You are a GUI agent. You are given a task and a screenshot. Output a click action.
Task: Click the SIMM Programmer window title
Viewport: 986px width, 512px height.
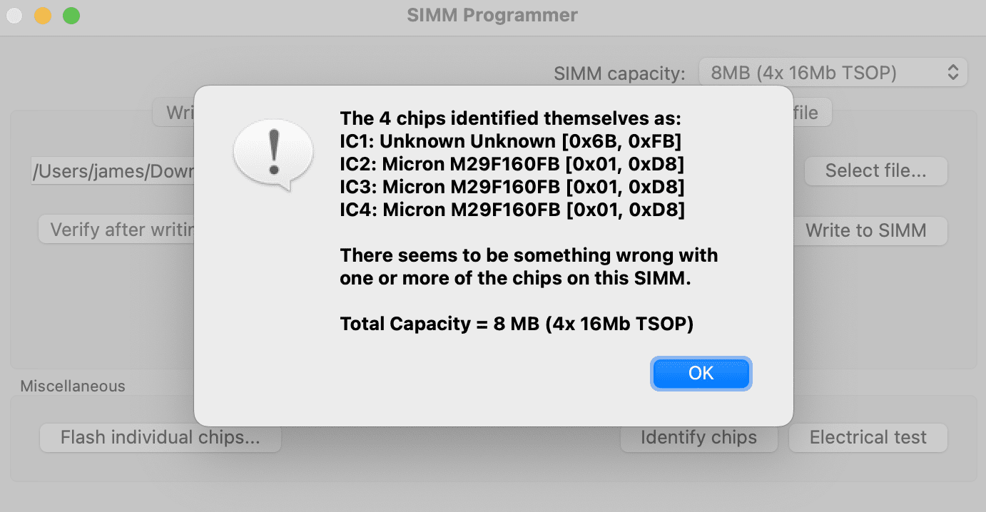[492, 15]
